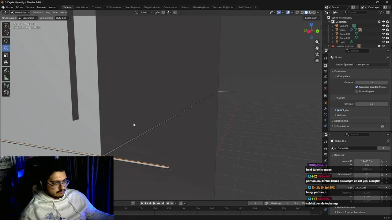Disable Cube.018 render camera icon
The image size is (392, 220).
[x=388, y=38]
